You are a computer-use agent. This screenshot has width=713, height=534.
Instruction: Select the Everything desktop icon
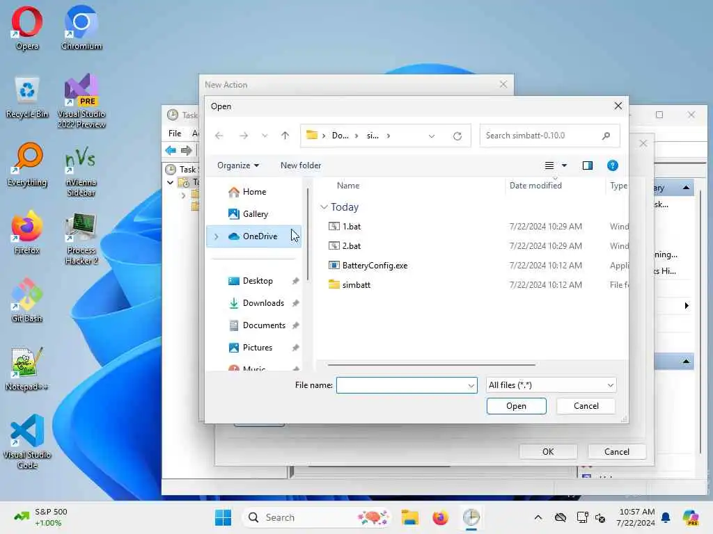(x=27, y=164)
